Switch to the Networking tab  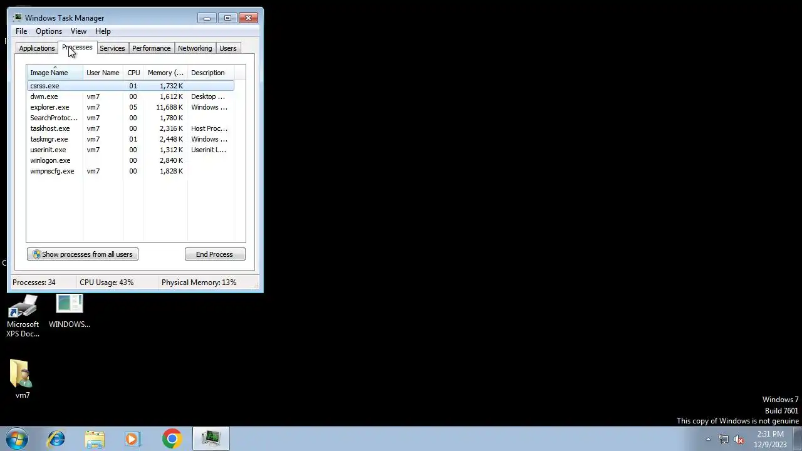[x=195, y=48]
